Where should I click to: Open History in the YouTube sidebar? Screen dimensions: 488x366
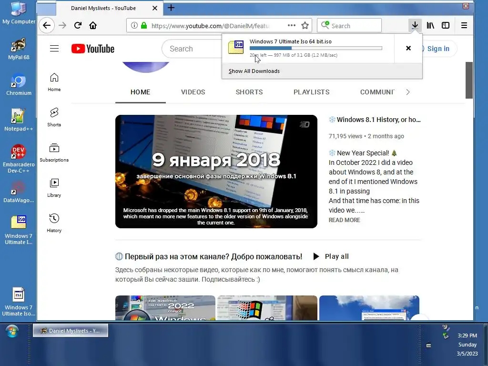(54, 223)
